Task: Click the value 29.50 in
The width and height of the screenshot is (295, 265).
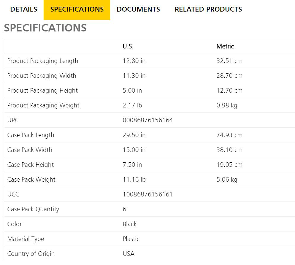Action: [x=134, y=135]
